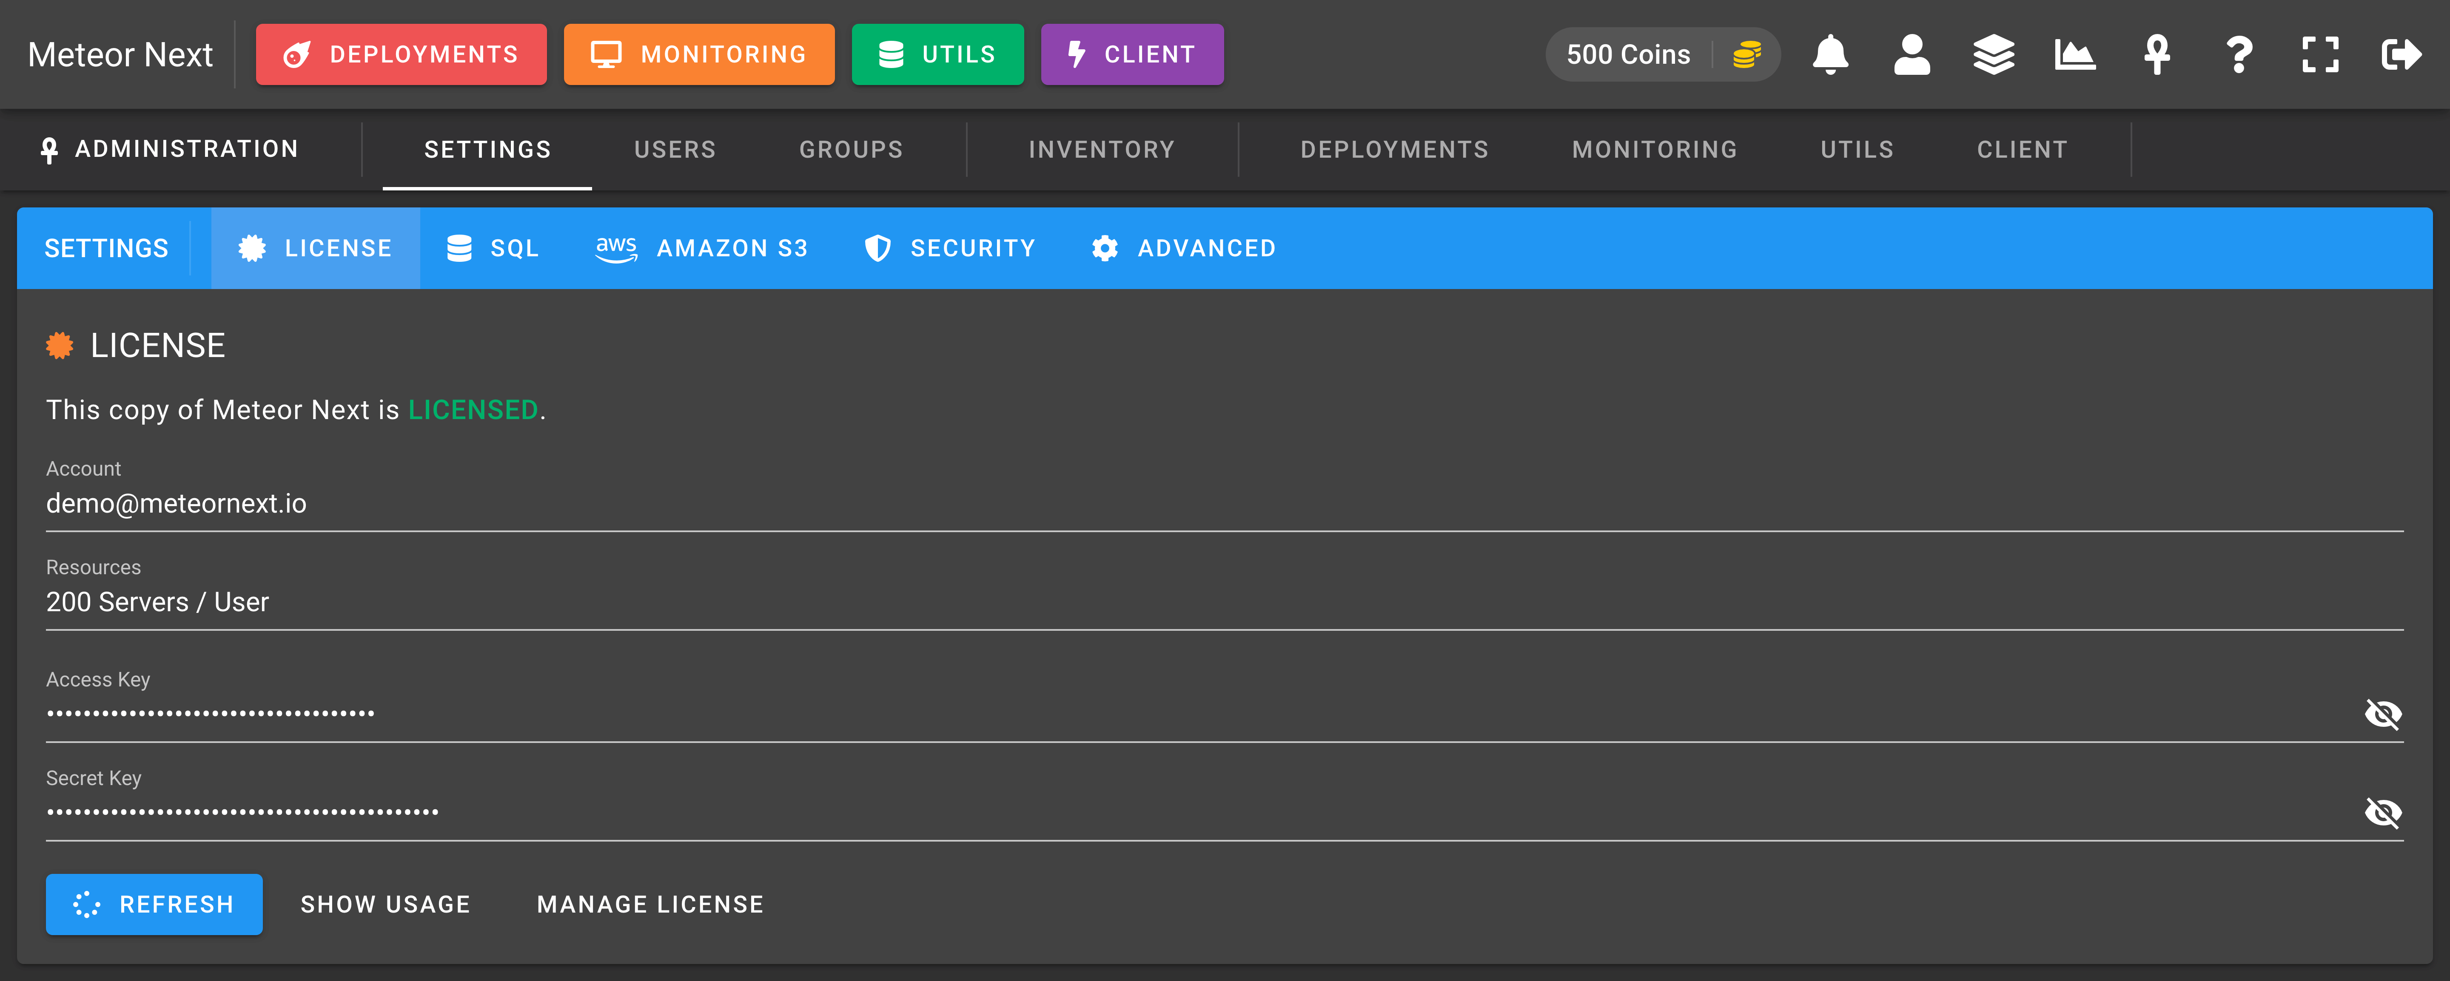2450x981 pixels.
Task: Click the Resources field 200 Servers / User
Action: click(x=1224, y=603)
